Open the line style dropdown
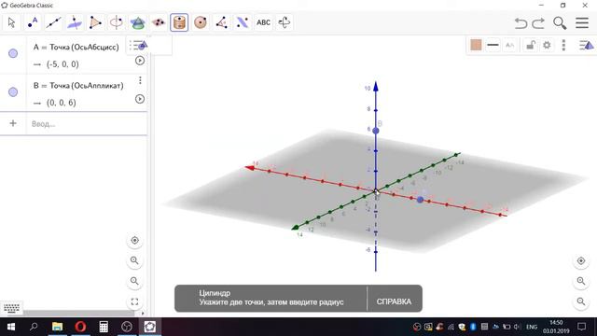The width and height of the screenshot is (597, 336). click(493, 45)
